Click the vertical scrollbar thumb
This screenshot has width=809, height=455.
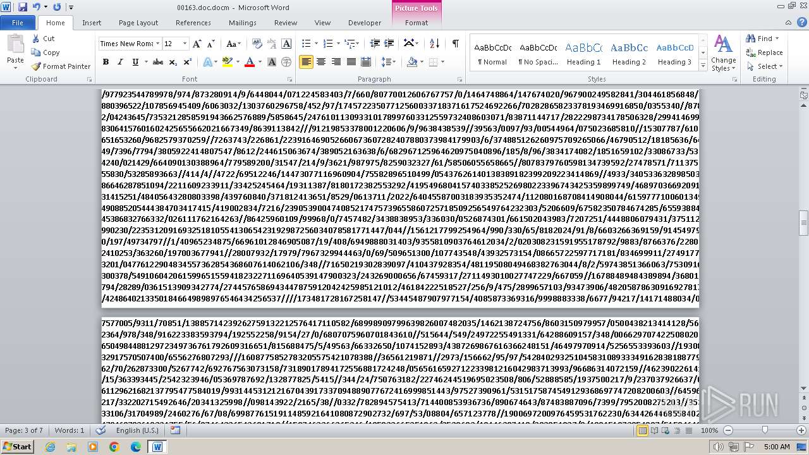pyautogui.click(x=804, y=222)
